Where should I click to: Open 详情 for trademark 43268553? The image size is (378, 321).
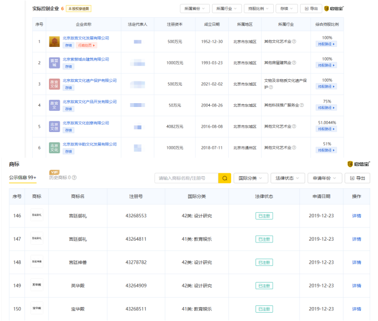[x=356, y=216]
